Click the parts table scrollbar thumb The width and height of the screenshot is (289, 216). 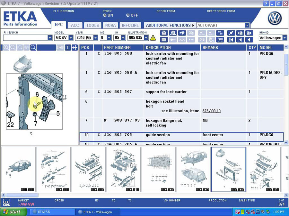coord(286,65)
